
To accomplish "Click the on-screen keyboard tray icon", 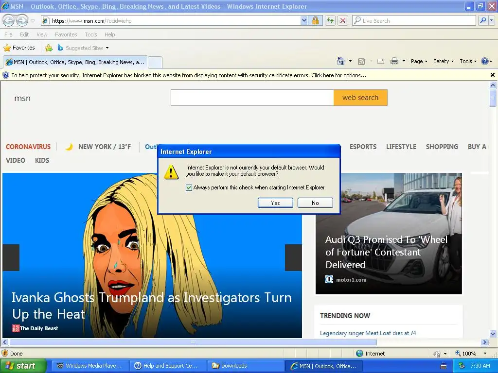I will (x=444, y=366).
